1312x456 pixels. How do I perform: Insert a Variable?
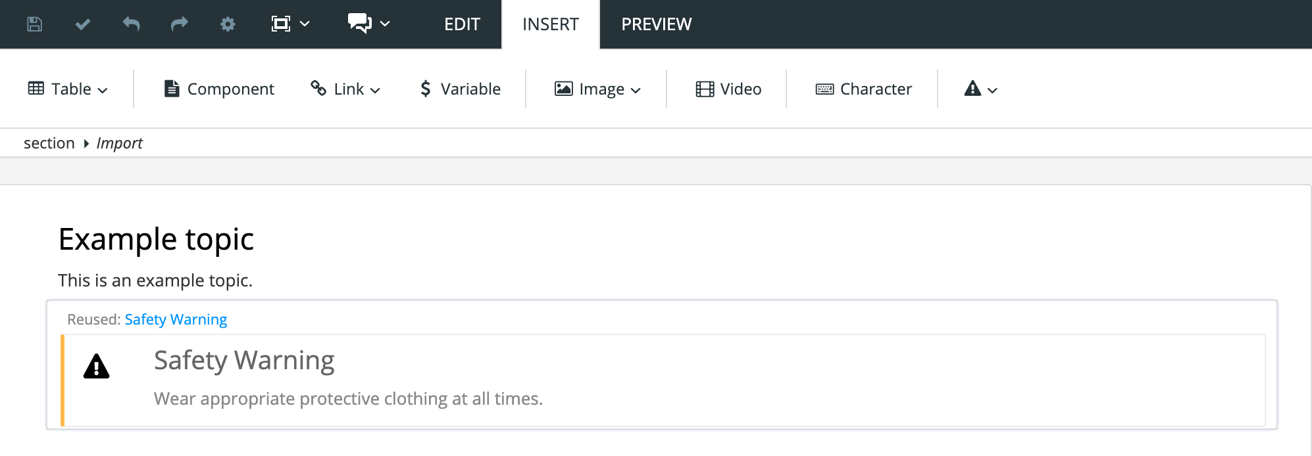click(461, 89)
